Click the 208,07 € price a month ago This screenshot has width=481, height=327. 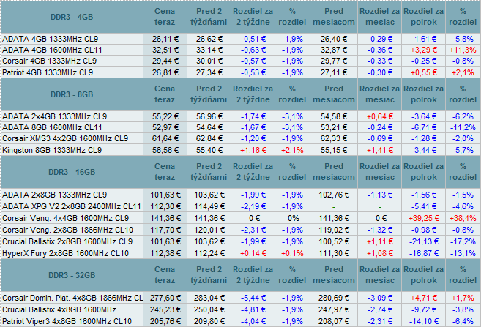click(334, 321)
